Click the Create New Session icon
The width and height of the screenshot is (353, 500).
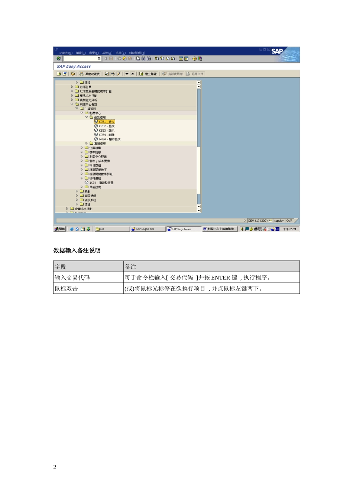coord(181,58)
